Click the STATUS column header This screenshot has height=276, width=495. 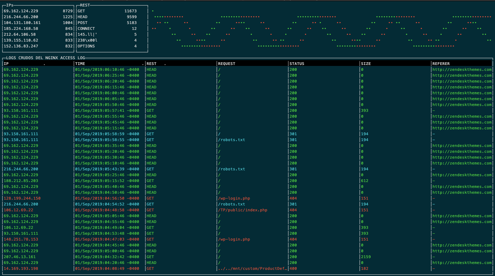click(x=297, y=63)
